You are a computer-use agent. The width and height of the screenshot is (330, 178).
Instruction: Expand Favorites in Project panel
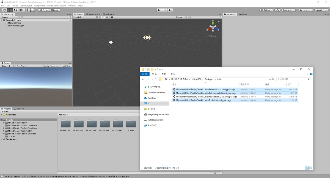tap(2, 115)
